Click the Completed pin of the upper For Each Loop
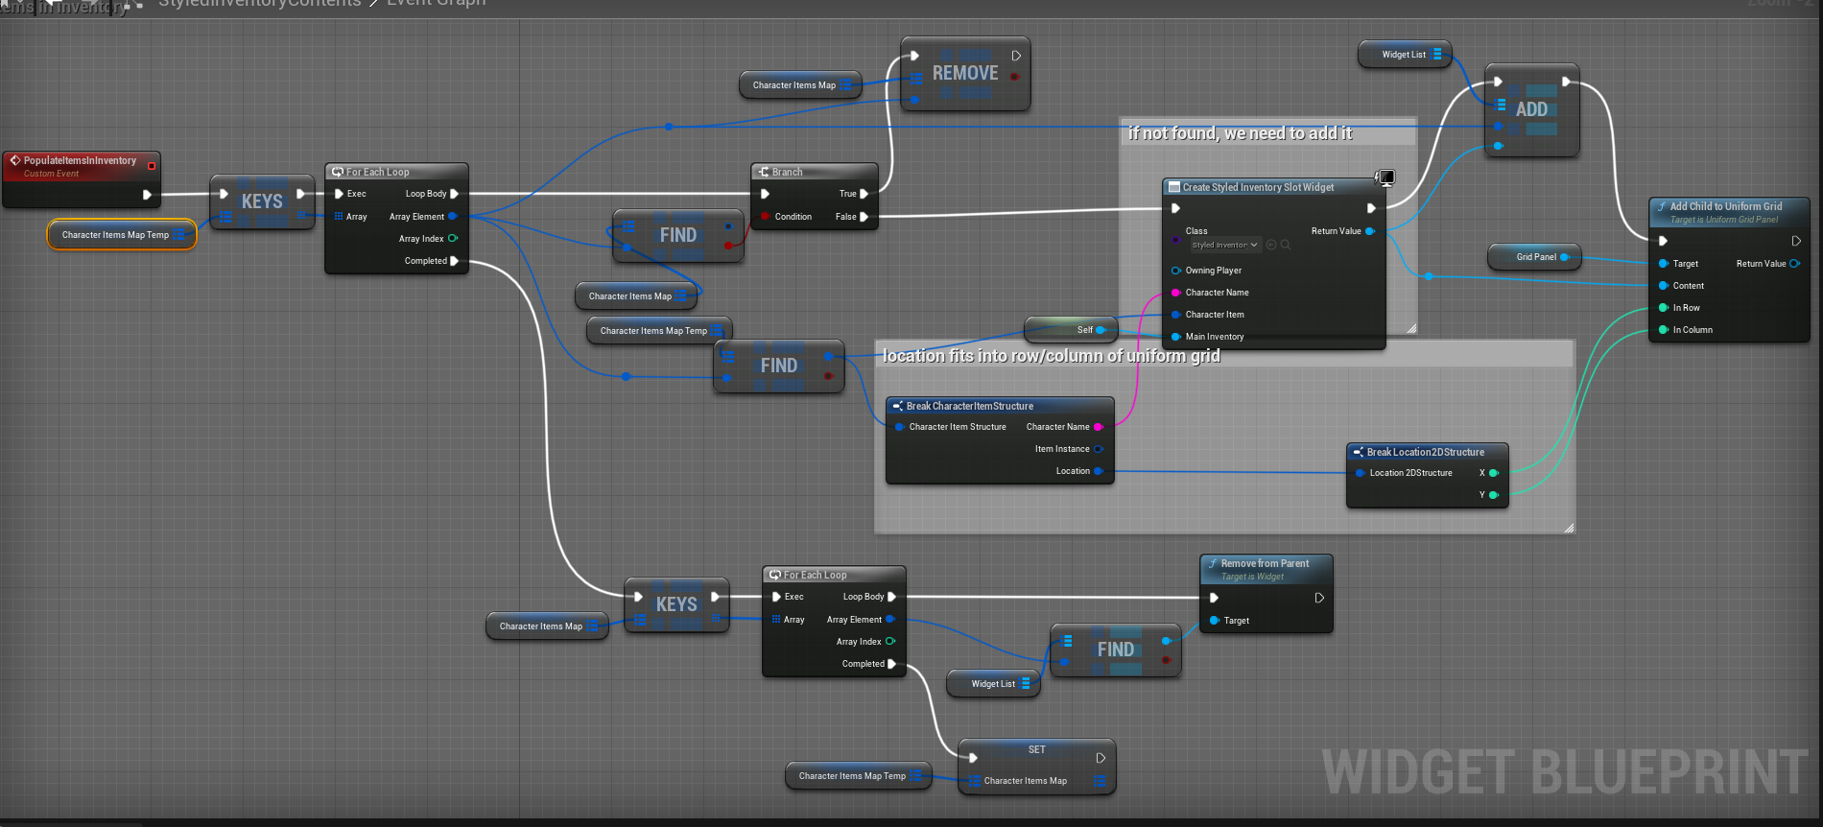 coord(454,261)
